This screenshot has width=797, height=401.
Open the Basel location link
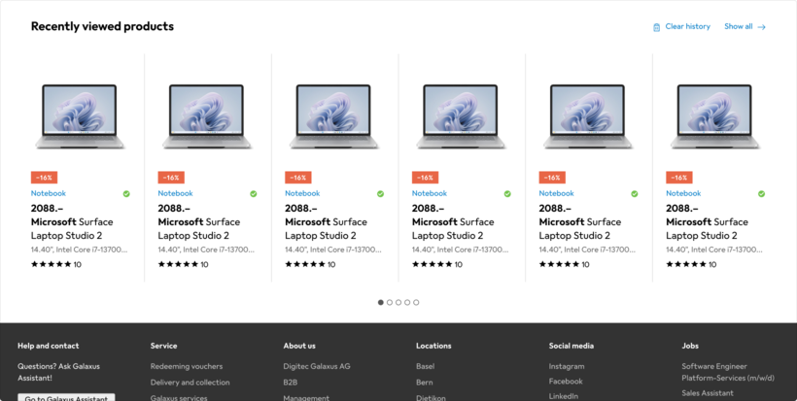tap(426, 366)
